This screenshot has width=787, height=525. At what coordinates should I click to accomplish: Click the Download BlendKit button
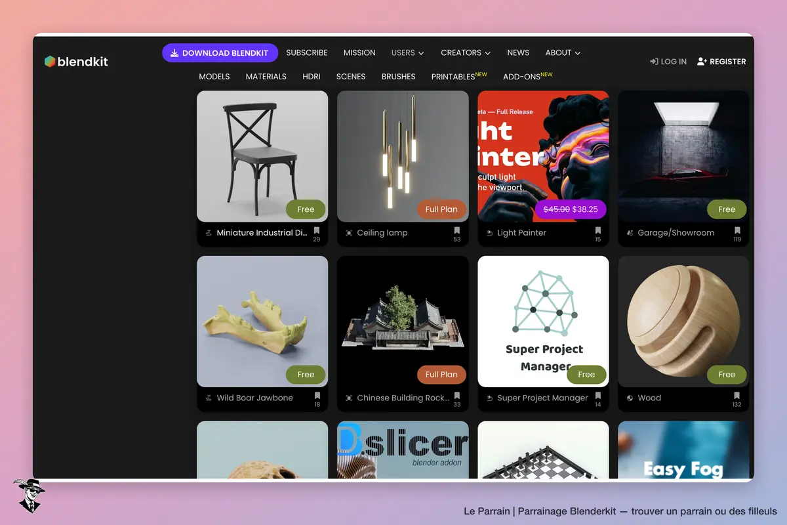point(220,53)
